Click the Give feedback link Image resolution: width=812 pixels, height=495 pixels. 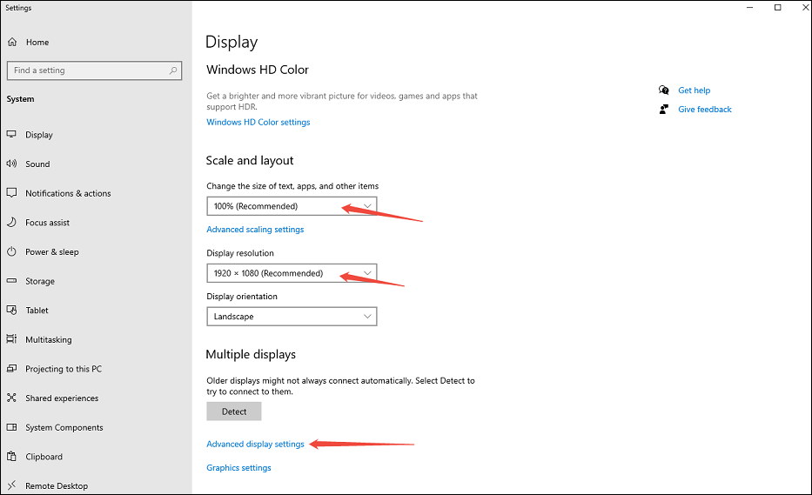[x=705, y=110]
